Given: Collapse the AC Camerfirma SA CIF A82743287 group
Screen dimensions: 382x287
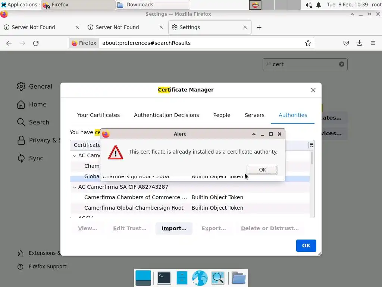Looking at the screenshot, I should [x=75, y=187].
